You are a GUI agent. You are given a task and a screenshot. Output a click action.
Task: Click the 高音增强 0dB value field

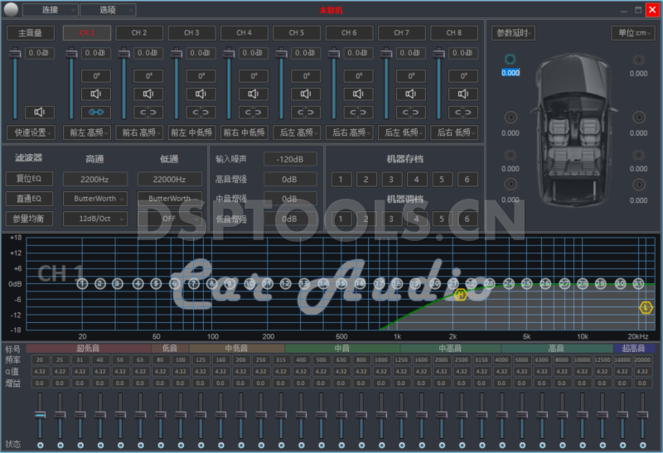[x=290, y=179]
